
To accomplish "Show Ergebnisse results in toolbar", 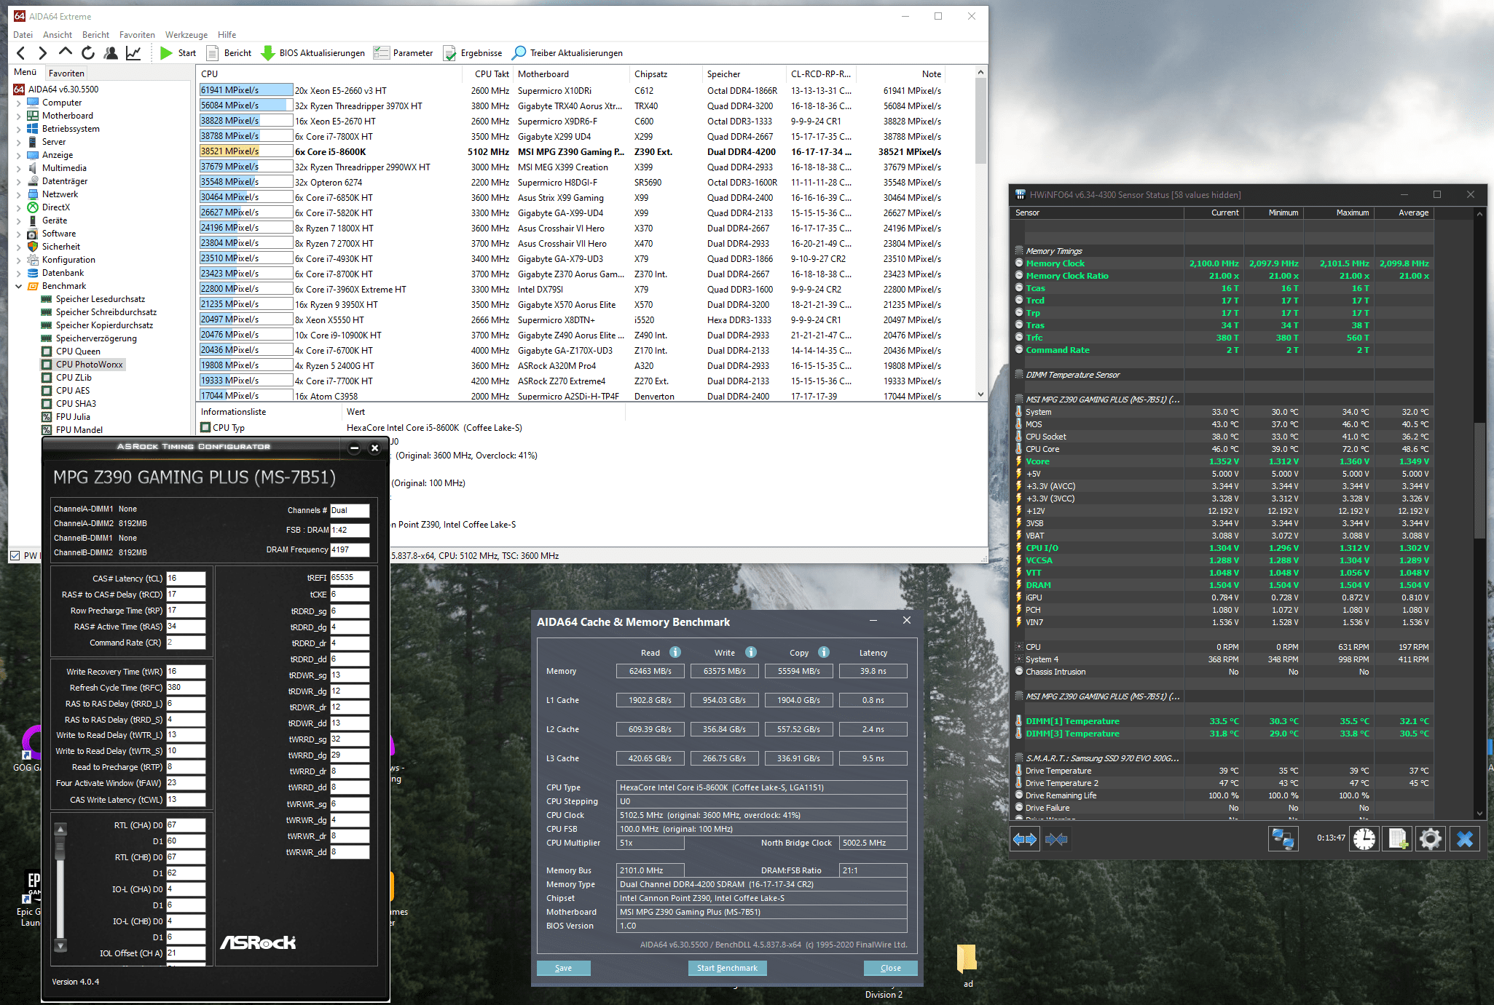I will pyautogui.click(x=473, y=53).
